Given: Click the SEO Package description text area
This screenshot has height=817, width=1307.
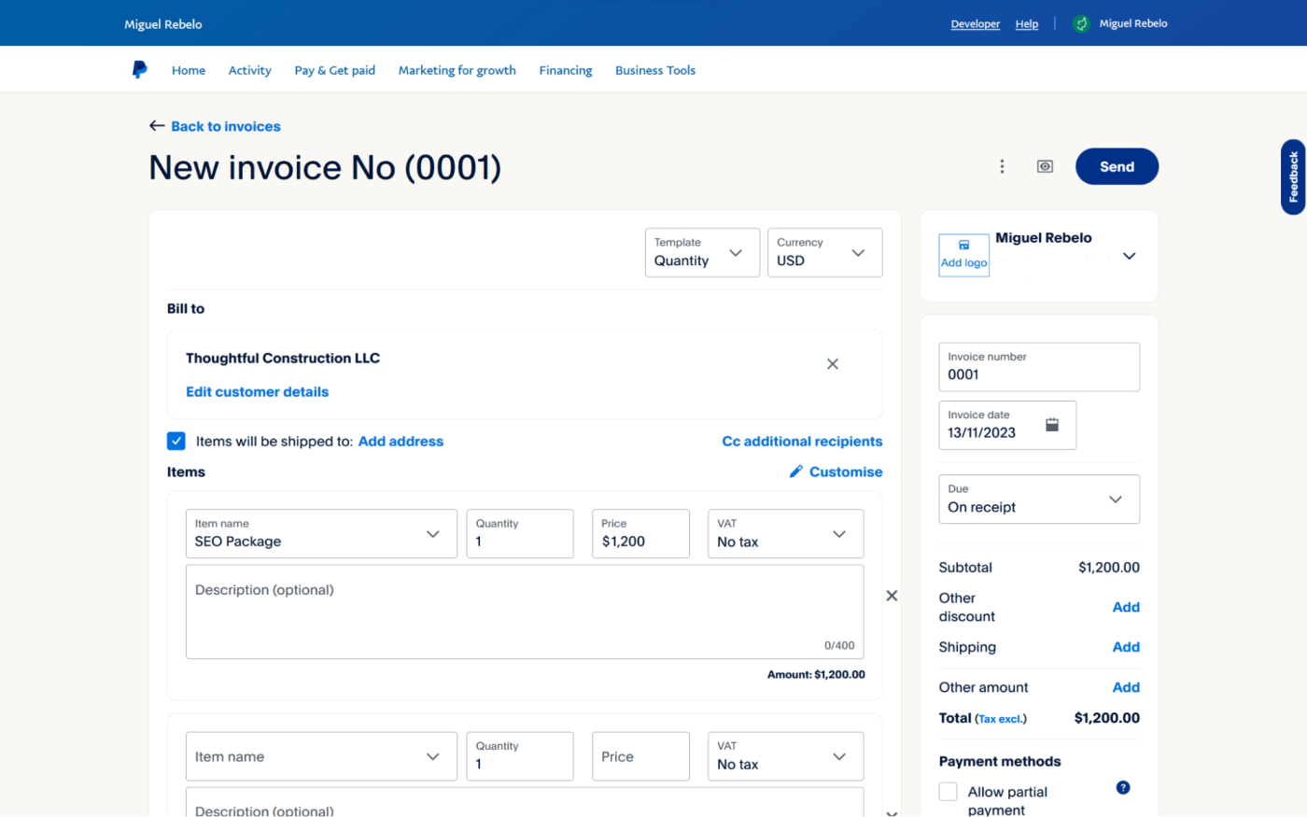Looking at the screenshot, I should (x=525, y=612).
